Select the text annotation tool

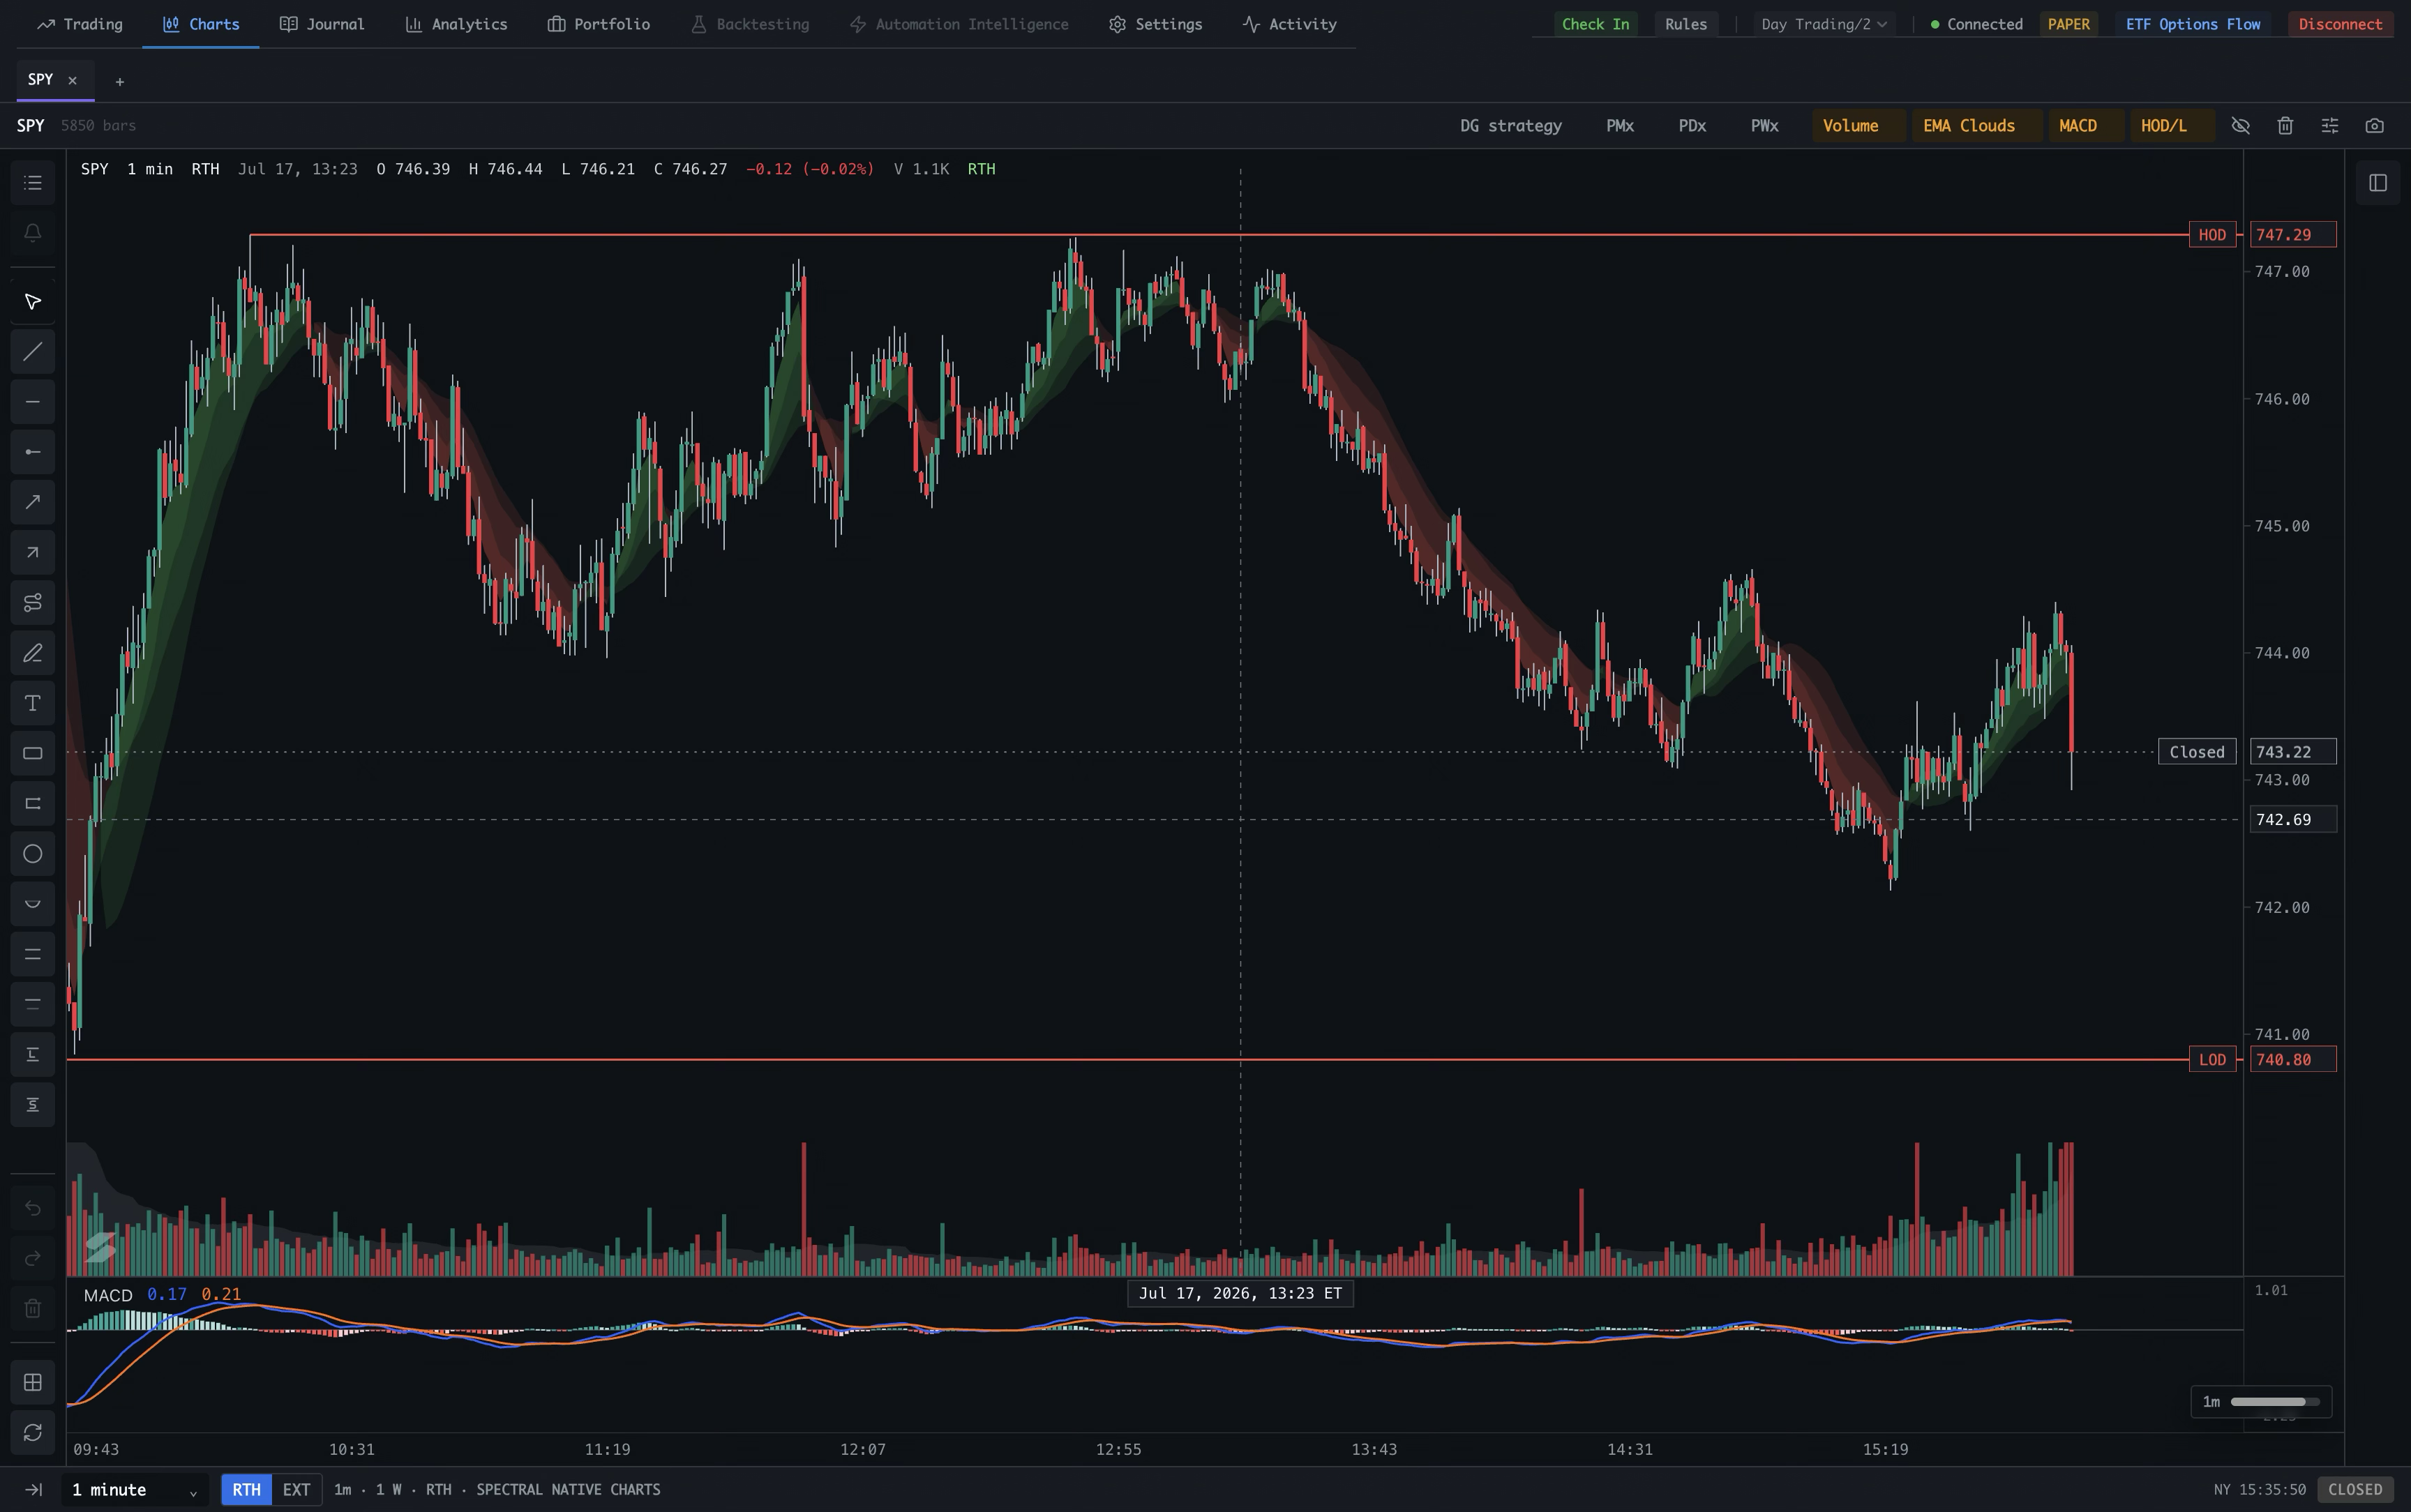(32, 703)
